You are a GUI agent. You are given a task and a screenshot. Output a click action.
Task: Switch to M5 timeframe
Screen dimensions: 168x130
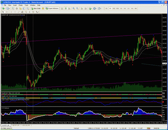tap(110, 8)
